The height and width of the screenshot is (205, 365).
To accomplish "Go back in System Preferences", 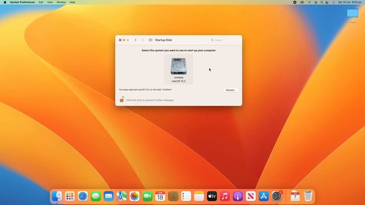I will pyautogui.click(x=136, y=40).
